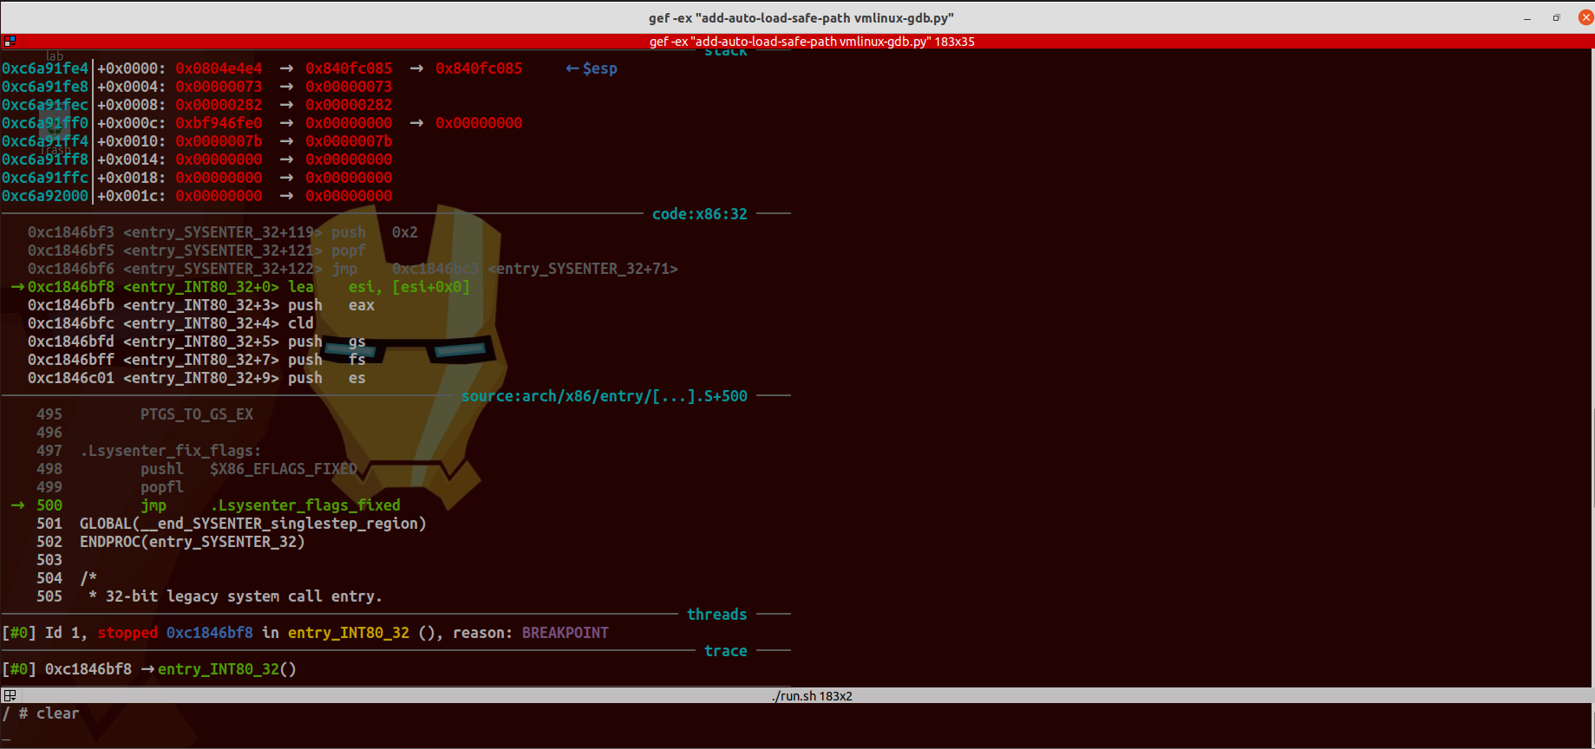The image size is (1595, 749).
Task: Click the terminator pane icon in red titlebar
Action: [10, 41]
